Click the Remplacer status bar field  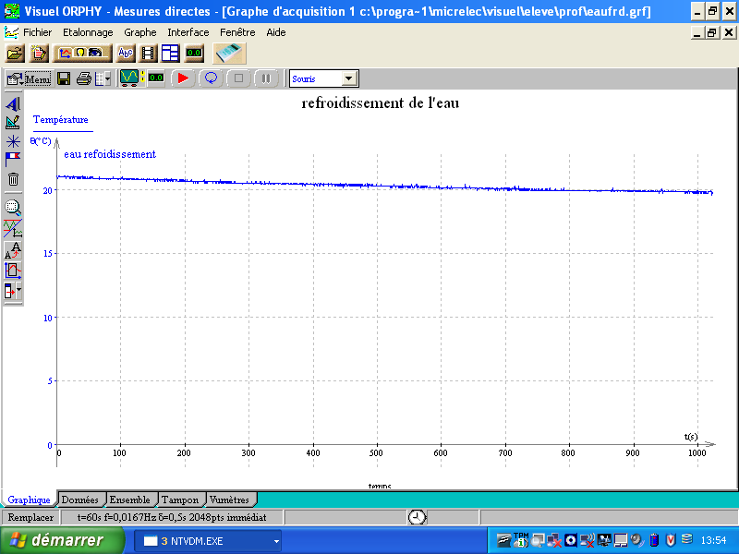click(30, 517)
